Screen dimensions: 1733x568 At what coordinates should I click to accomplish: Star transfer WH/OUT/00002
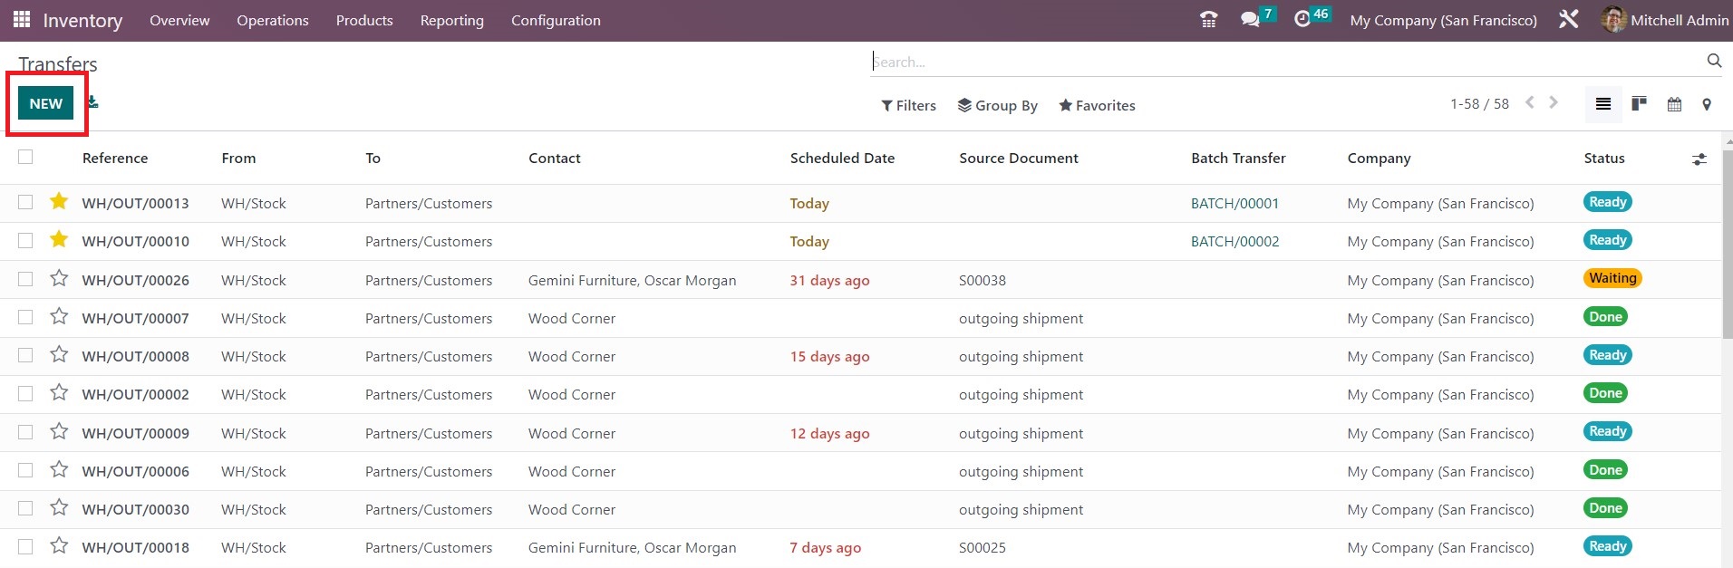59,392
